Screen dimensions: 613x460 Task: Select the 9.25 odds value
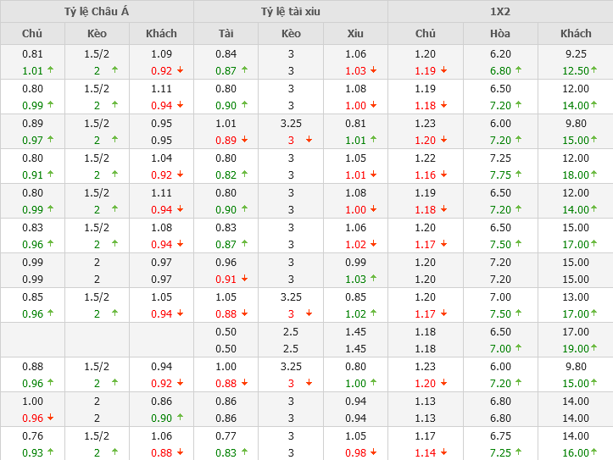pyautogui.click(x=576, y=53)
